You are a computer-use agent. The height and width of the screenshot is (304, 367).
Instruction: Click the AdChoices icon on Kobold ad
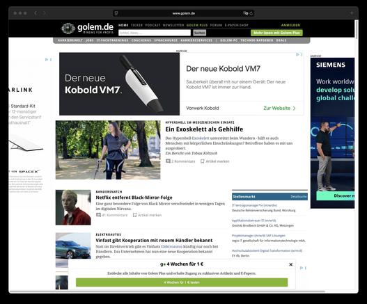pyautogui.click(x=297, y=54)
